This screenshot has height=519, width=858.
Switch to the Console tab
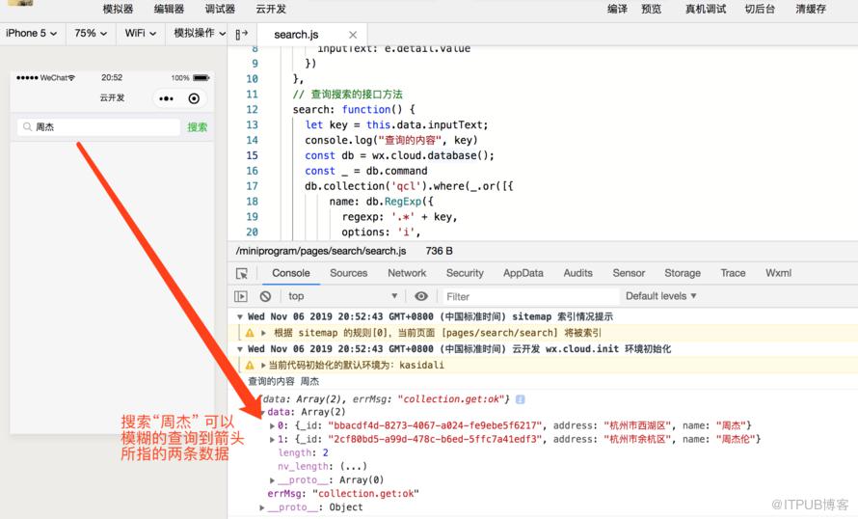291,273
